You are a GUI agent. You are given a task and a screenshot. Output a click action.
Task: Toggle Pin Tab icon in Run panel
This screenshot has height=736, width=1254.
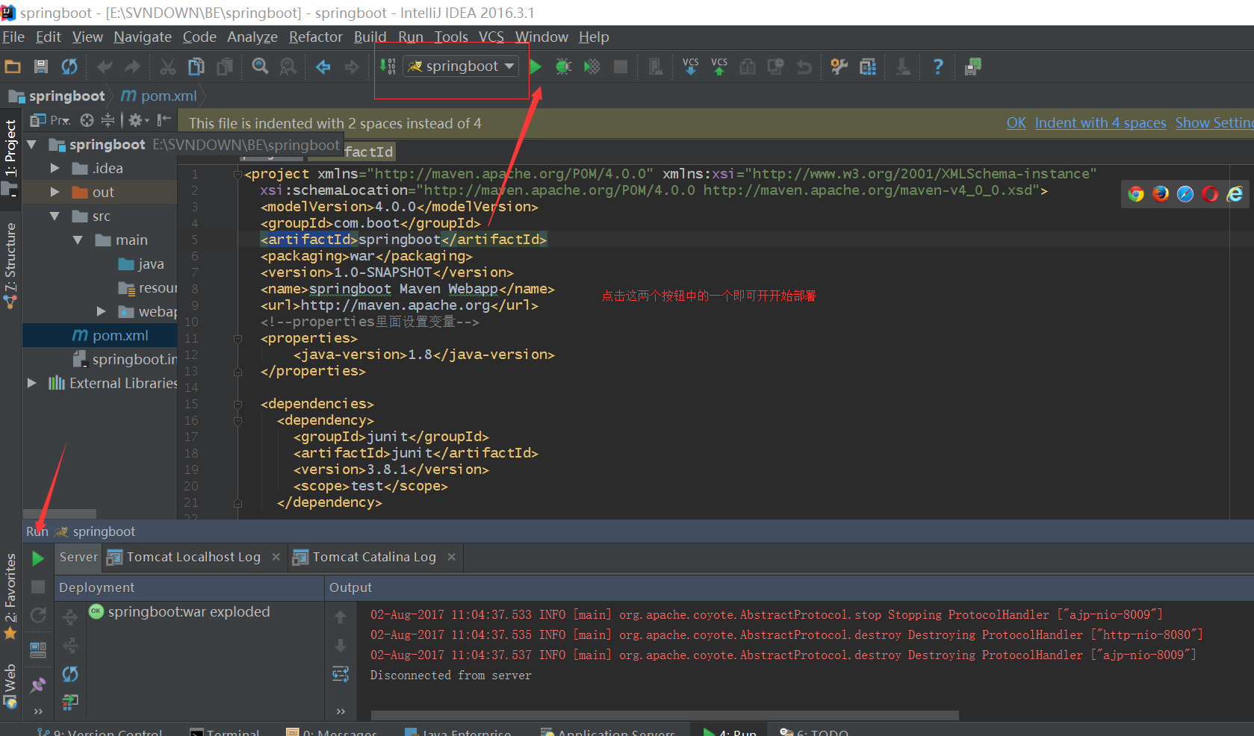point(38,684)
